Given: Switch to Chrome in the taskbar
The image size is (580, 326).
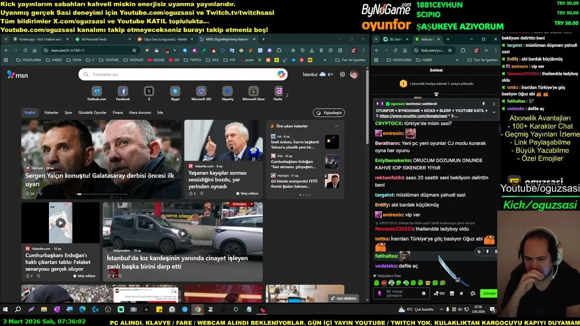Looking at the screenshot, I should (x=198, y=310).
